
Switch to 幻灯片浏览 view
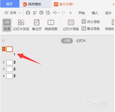pyautogui.click(x=21, y=25)
